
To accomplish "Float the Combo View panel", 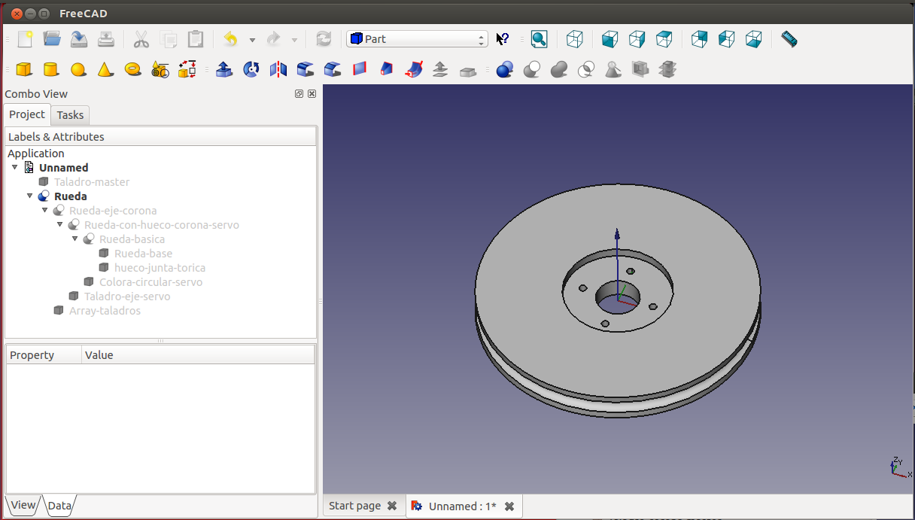I will click(x=299, y=94).
